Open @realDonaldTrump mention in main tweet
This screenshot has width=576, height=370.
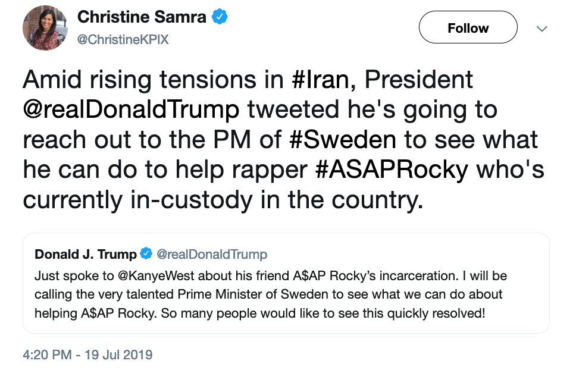click(132, 110)
